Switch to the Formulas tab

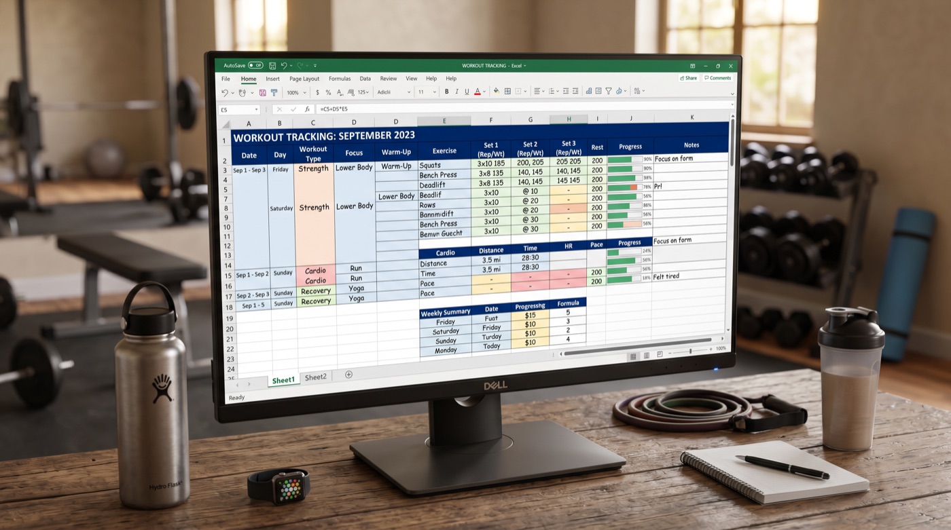tap(340, 79)
